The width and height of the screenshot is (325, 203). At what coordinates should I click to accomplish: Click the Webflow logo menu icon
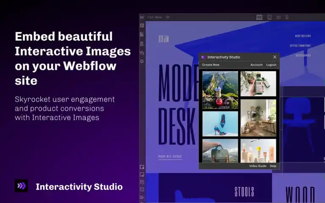[142, 17]
